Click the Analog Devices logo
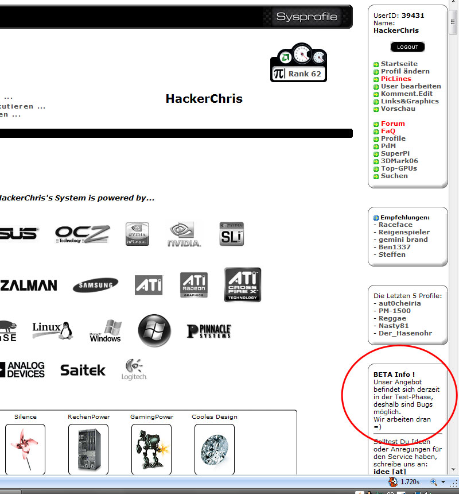 tap(22, 369)
